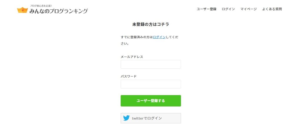
Task: Click the みんなのブログランキング site title
Action: coord(58,11)
